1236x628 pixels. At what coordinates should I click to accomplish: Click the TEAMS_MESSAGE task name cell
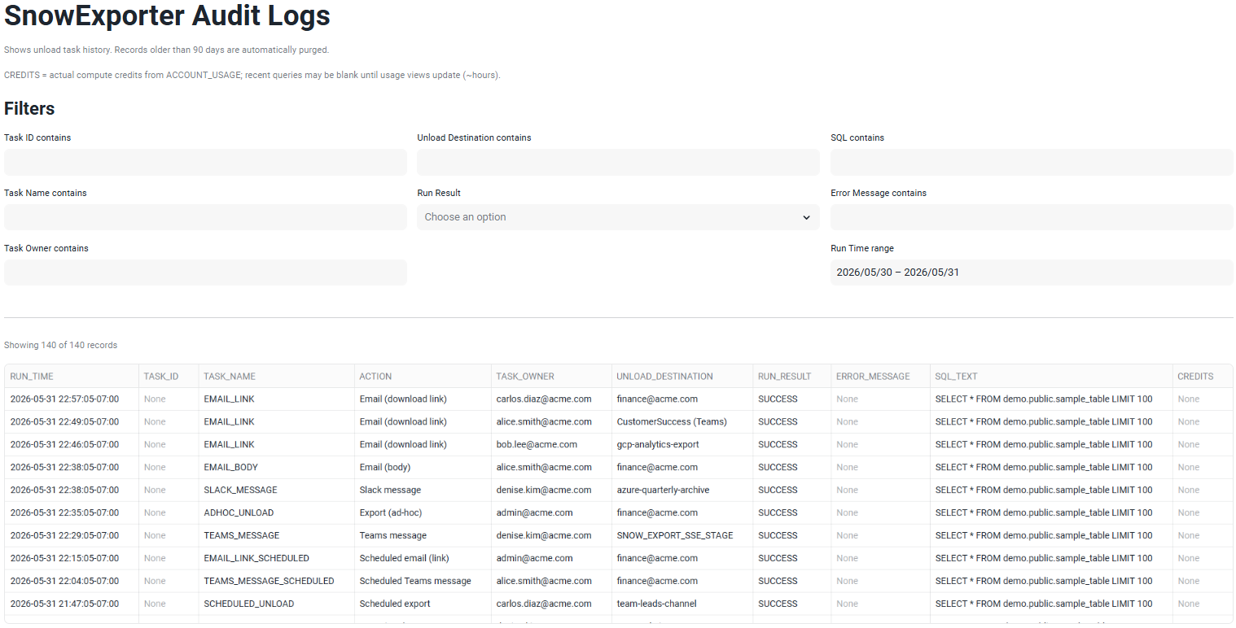(277, 536)
